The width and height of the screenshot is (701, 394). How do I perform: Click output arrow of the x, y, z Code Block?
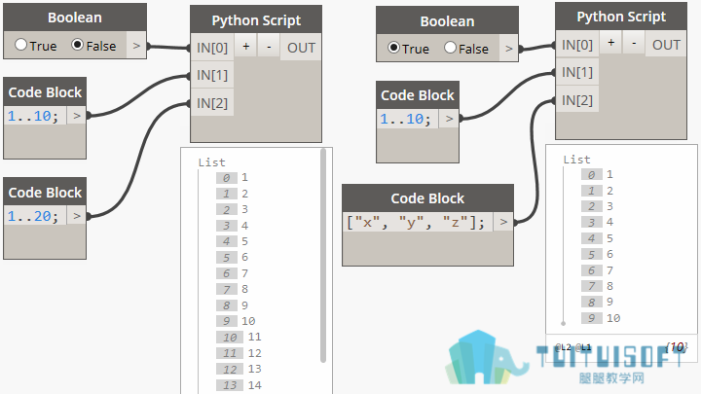tap(503, 222)
